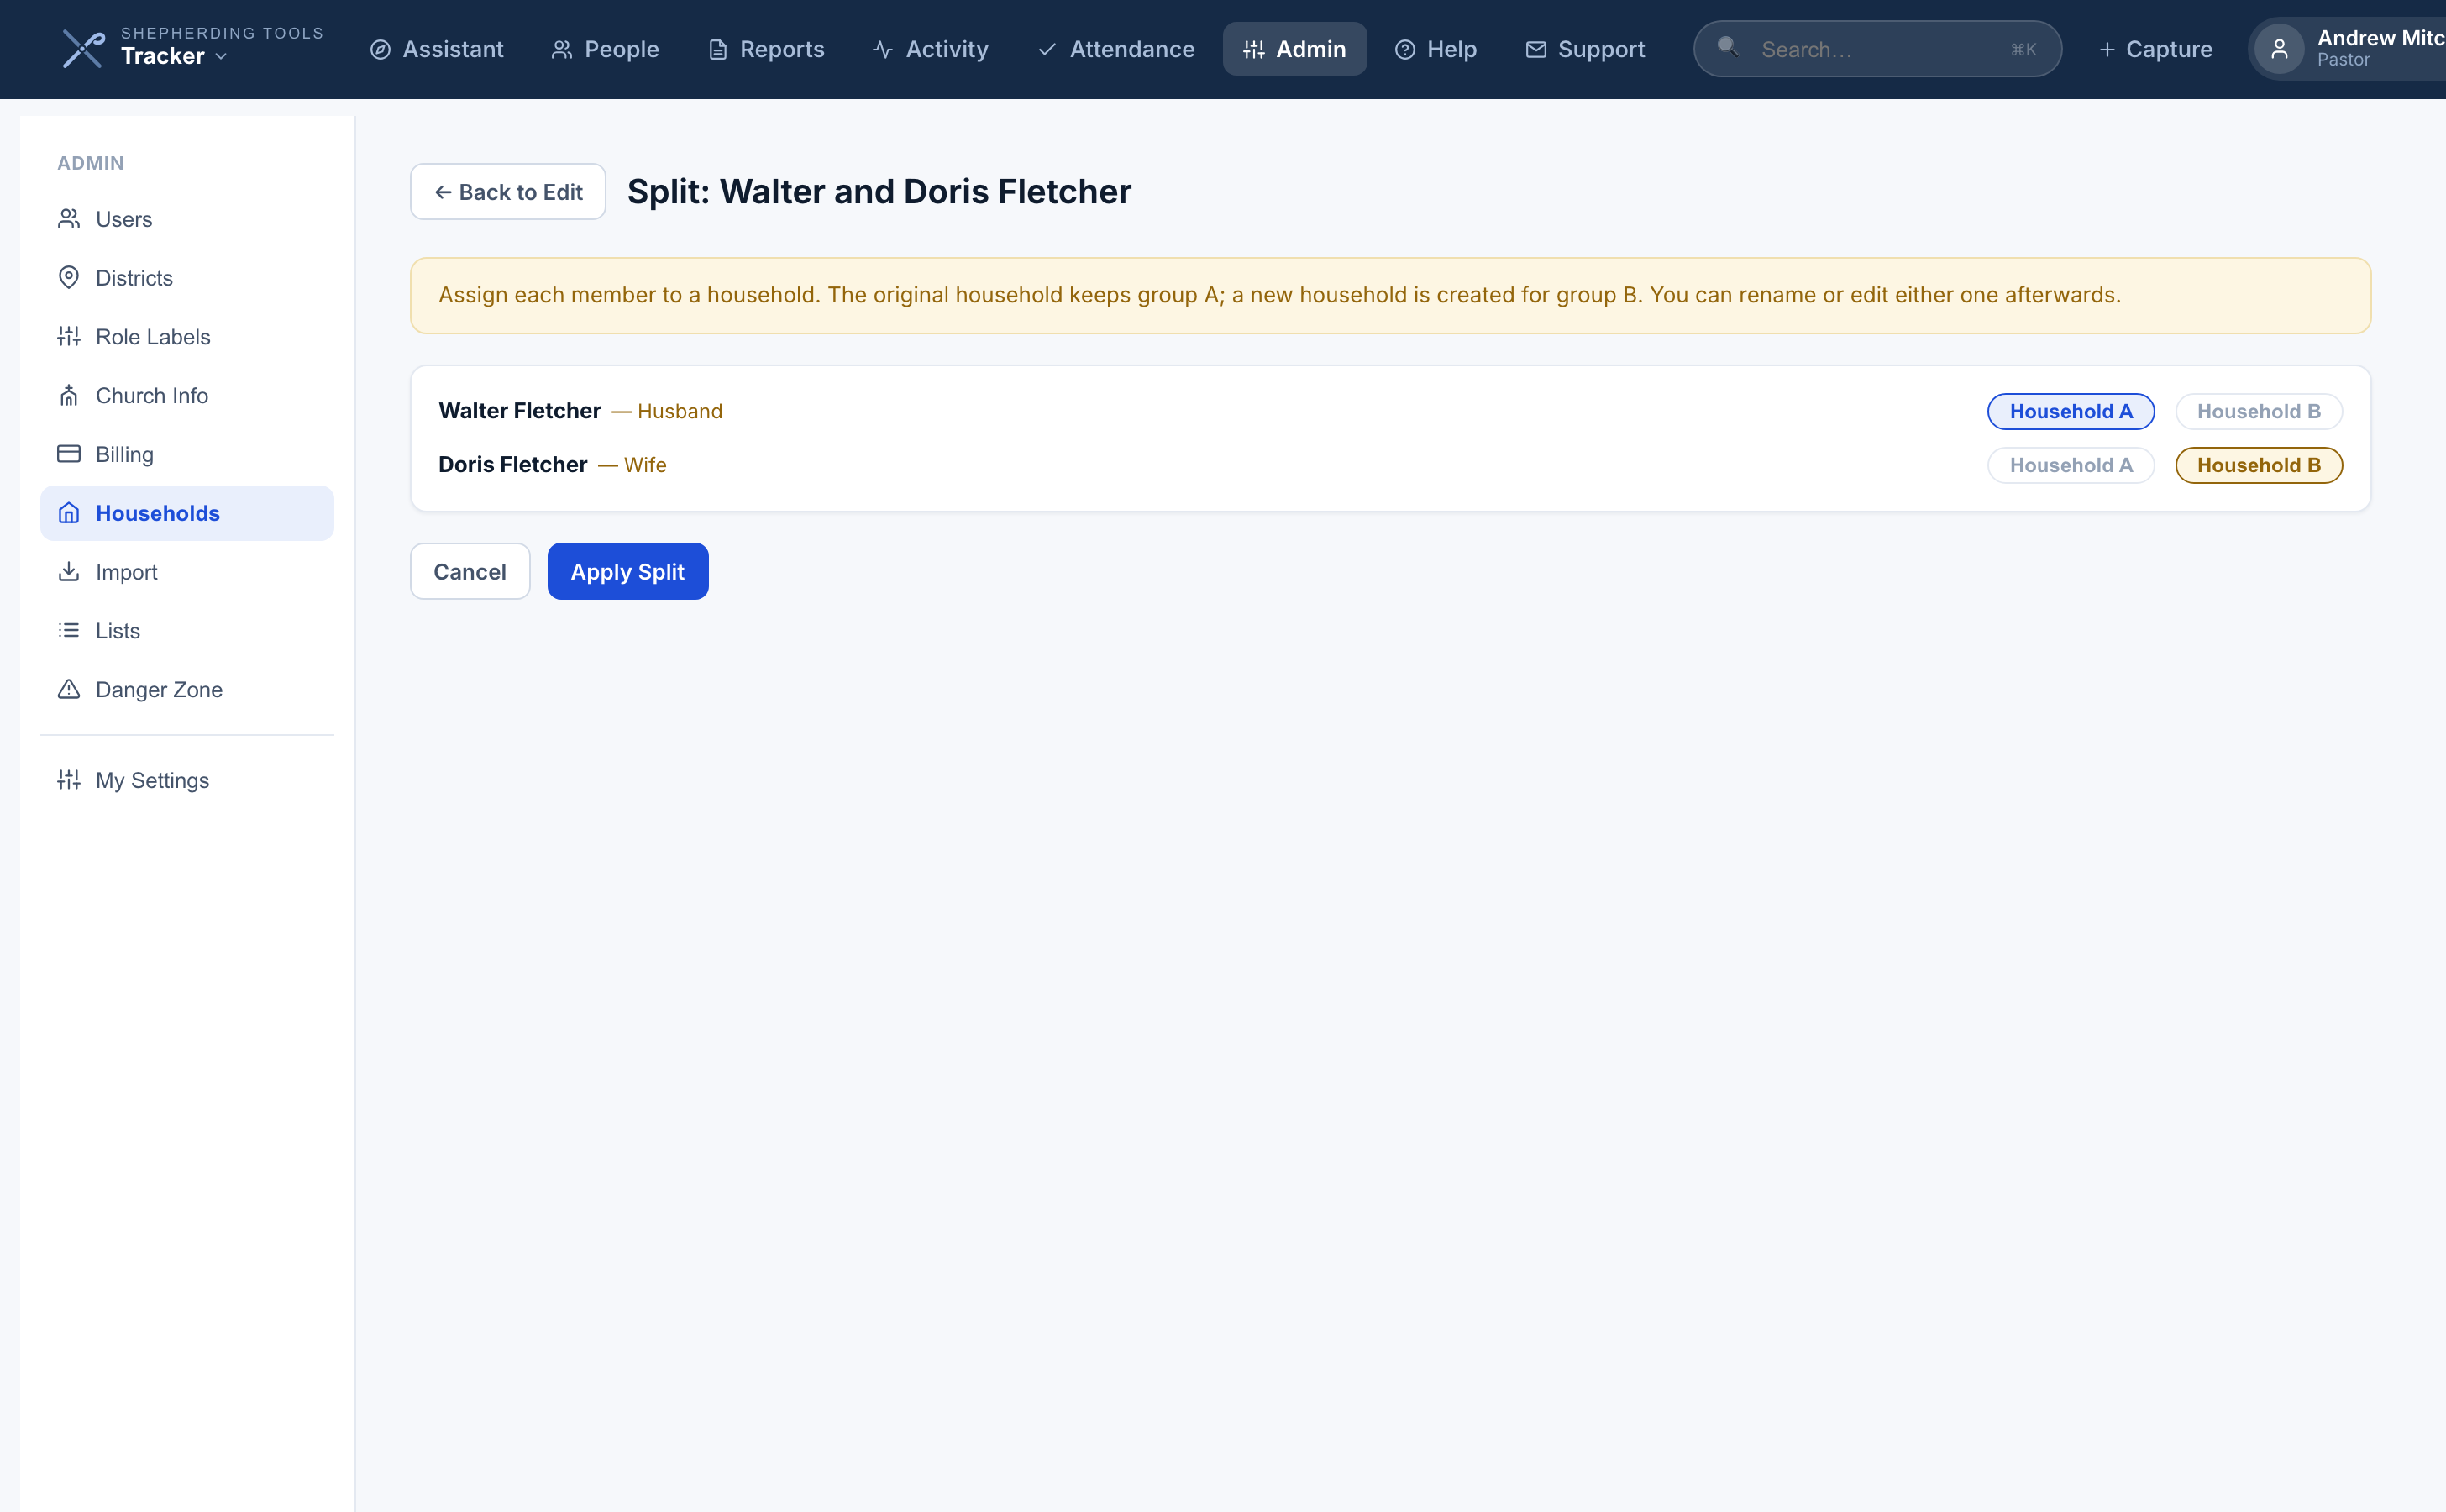Viewport: 2446px width, 1512px height.
Task: Click the Districts map pin icon
Action: click(69, 278)
